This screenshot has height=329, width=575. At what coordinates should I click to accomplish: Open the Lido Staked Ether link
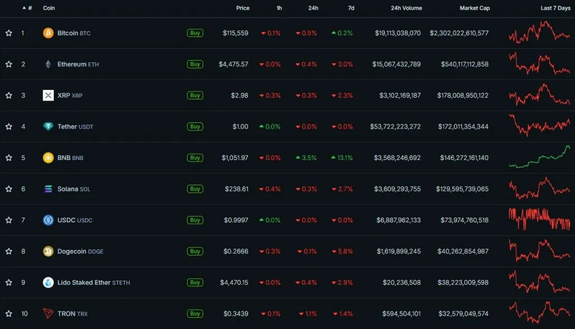(x=84, y=282)
